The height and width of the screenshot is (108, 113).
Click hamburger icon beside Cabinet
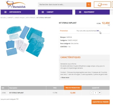43,12
